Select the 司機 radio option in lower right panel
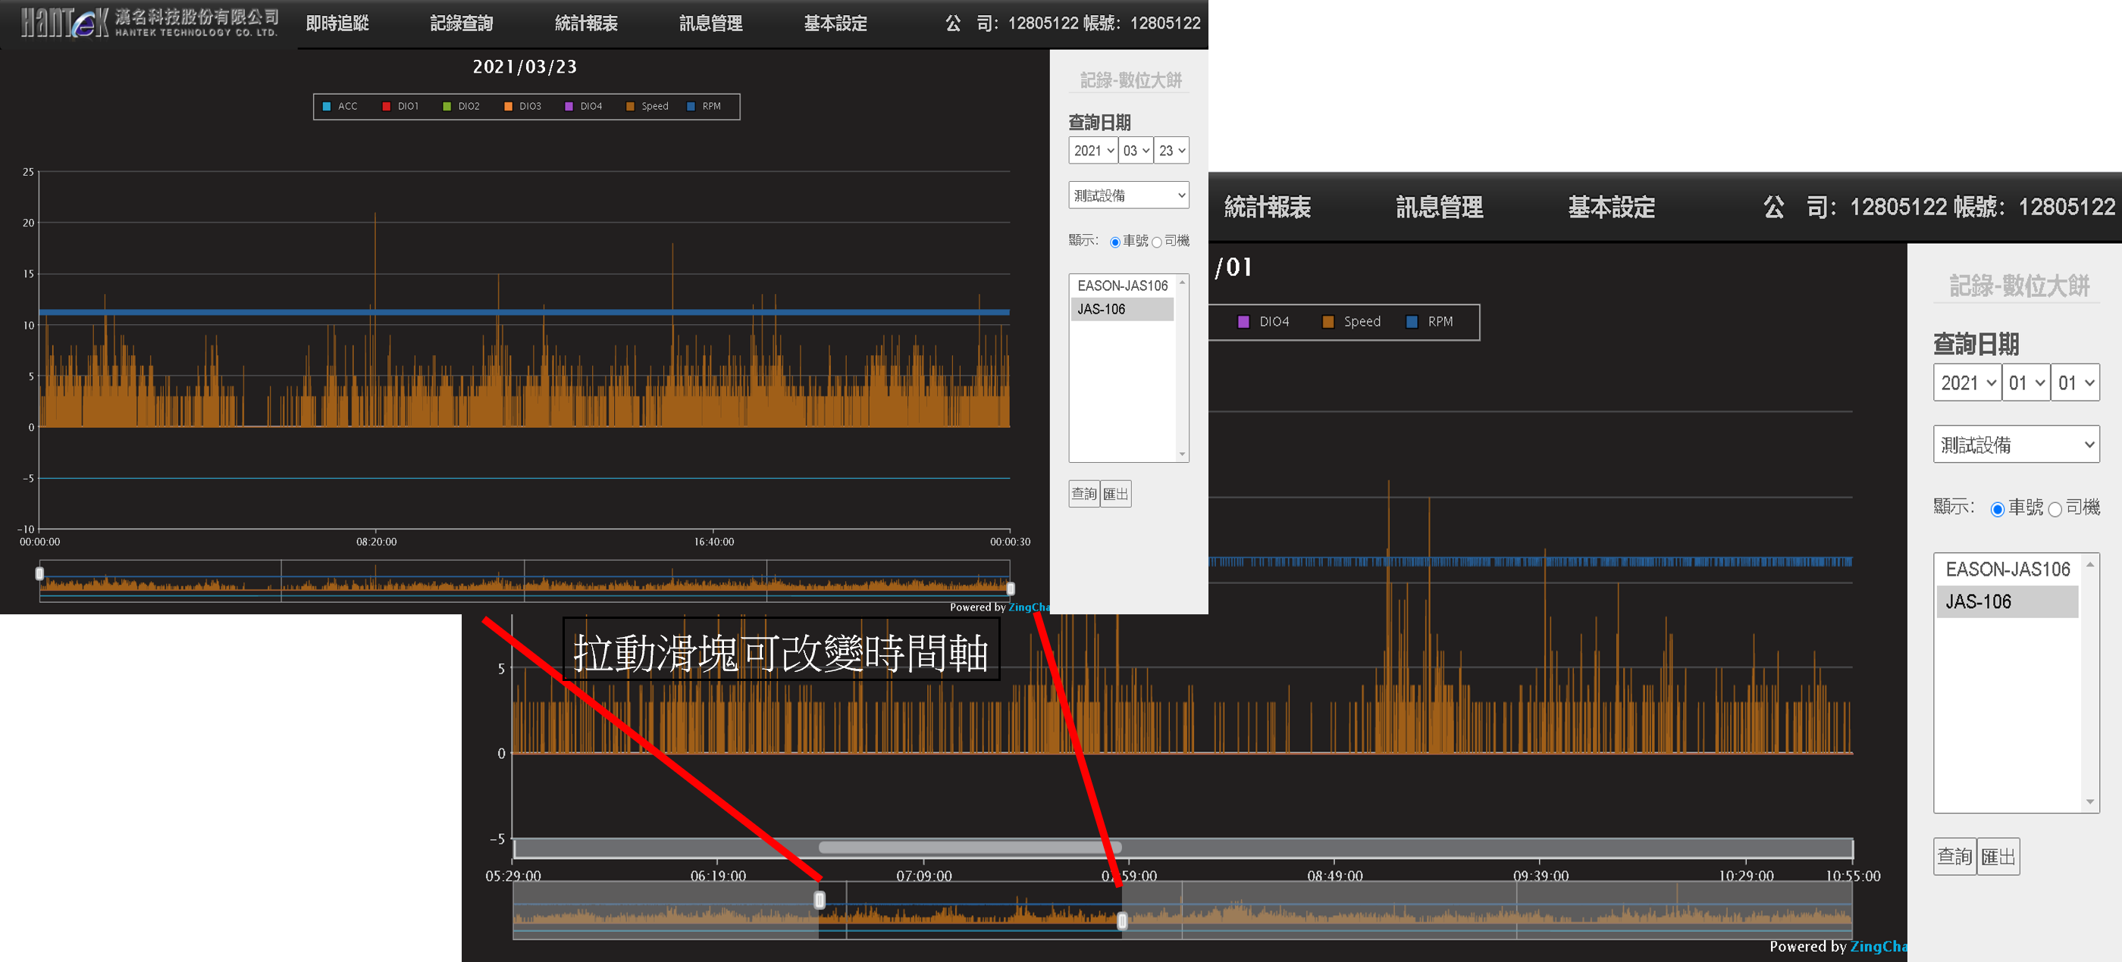2122x962 pixels. click(x=2055, y=509)
